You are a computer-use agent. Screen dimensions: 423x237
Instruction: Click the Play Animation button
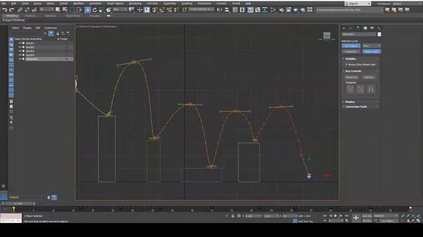[x=336, y=216]
